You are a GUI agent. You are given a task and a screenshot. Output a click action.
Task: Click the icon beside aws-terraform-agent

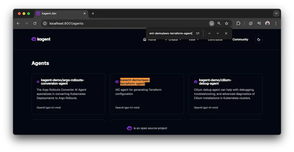[117, 82]
